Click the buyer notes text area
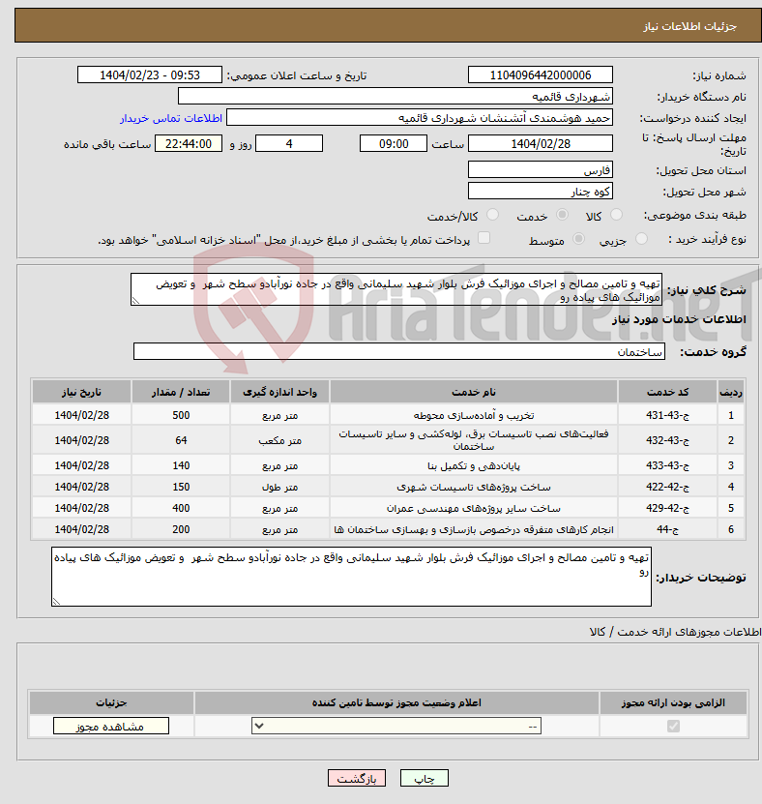Viewport: 762px width, 804px height. [352, 577]
